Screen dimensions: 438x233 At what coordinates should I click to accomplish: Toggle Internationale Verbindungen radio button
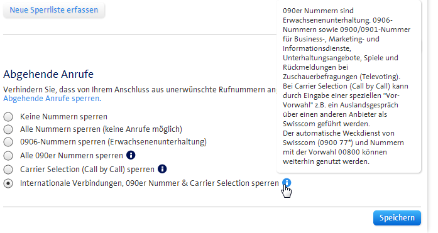tap(8, 183)
